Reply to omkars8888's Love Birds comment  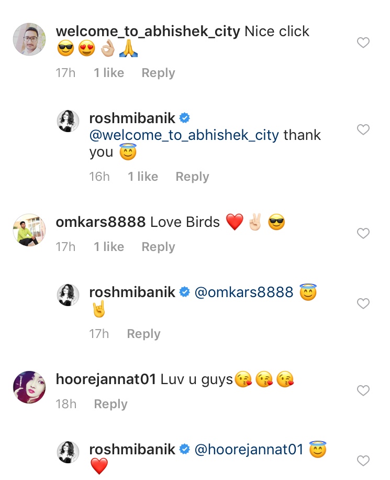[158, 247]
